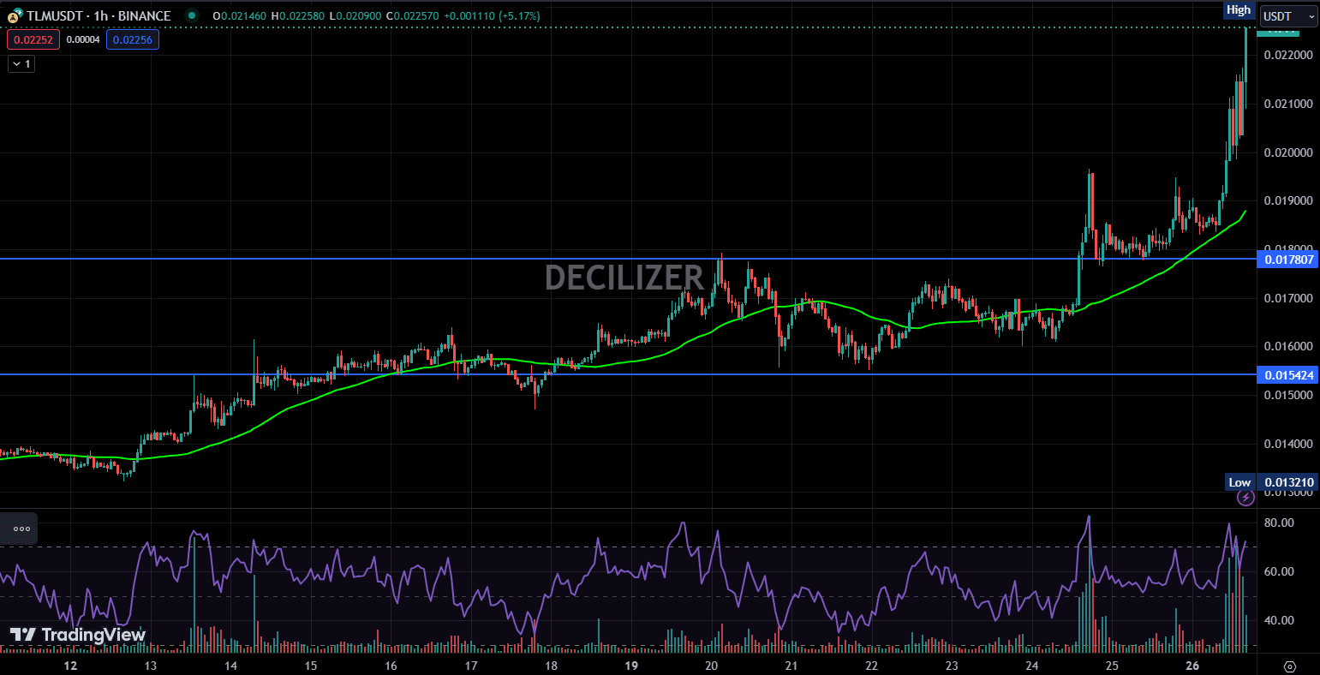The height and width of the screenshot is (675, 1320).
Task: Click the close value C0.022570
Action: click(413, 15)
